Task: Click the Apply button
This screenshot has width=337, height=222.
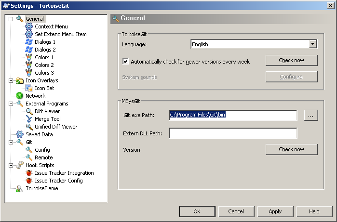Action: click(275, 211)
